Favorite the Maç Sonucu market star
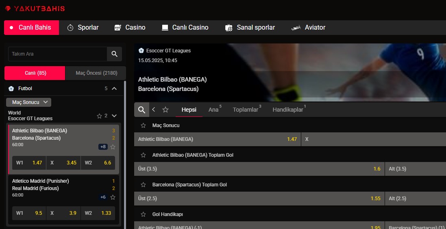Viewport: 446px width, 229px height. [x=143, y=125]
